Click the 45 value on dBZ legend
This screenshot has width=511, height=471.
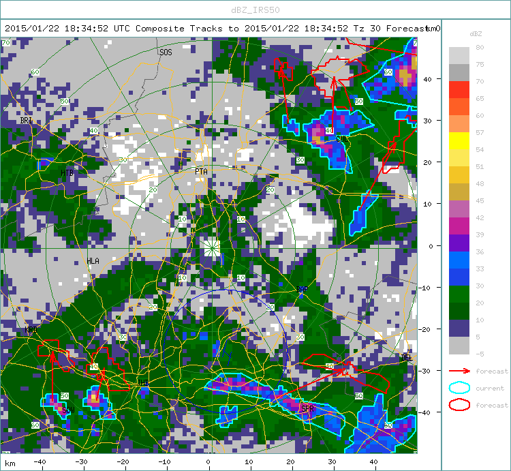click(480, 200)
